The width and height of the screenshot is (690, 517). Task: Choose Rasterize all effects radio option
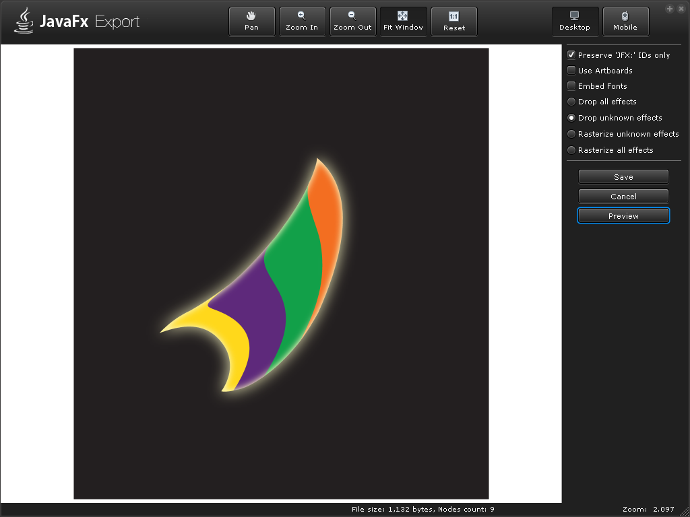pos(571,150)
